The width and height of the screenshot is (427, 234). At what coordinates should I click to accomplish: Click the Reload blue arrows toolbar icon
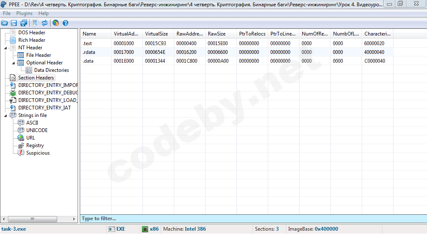[45, 23]
